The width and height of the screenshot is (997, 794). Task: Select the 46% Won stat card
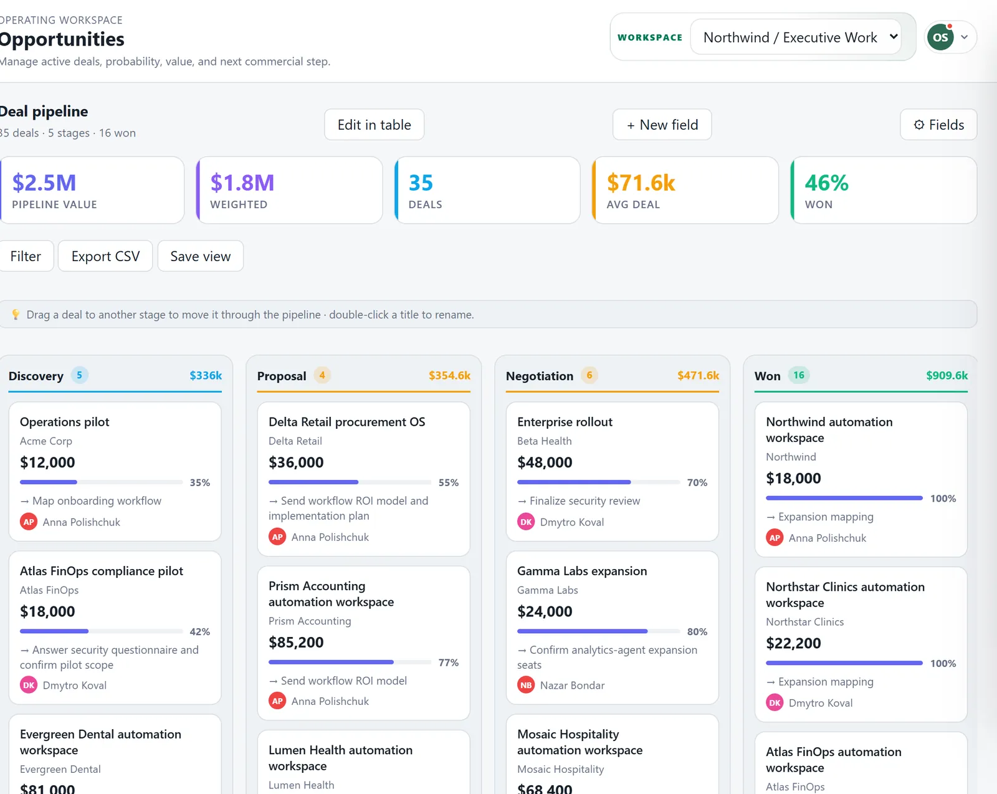(x=884, y=190)
